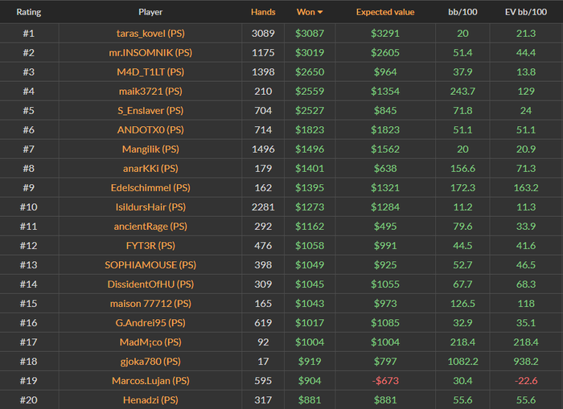Click the sort arrow next to Won
The image size is (563, 409).
tap(321, 13)
